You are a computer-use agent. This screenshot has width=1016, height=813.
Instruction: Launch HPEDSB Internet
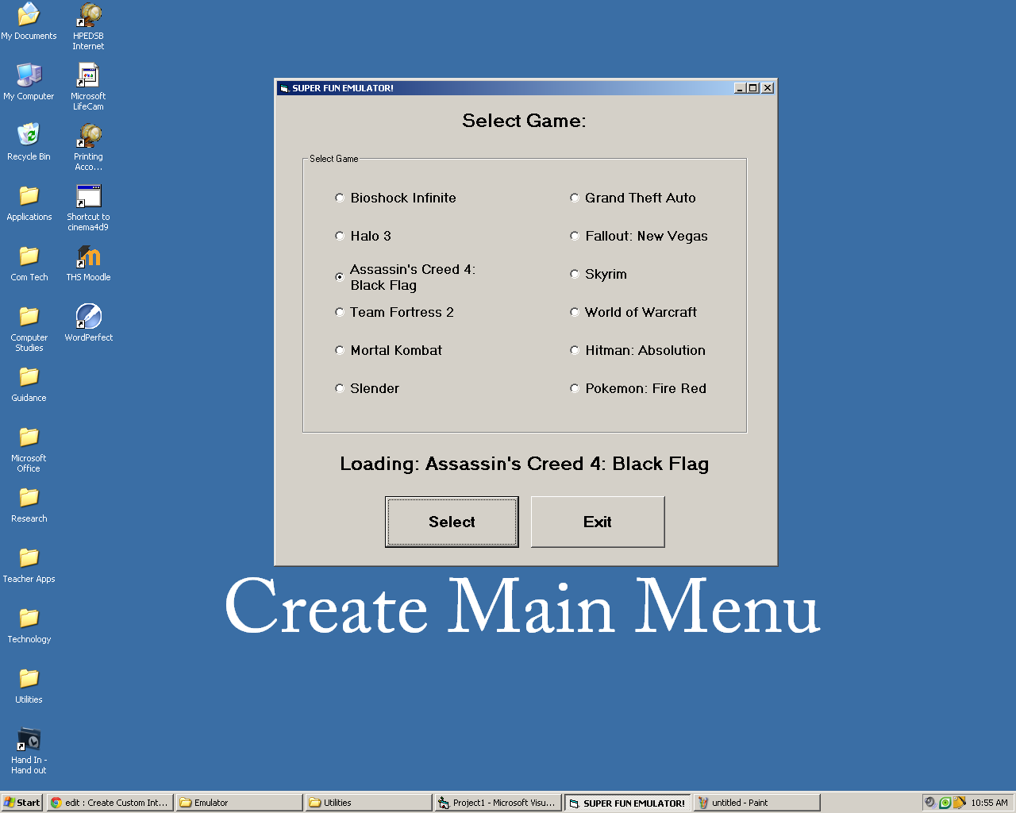(87, 16)
